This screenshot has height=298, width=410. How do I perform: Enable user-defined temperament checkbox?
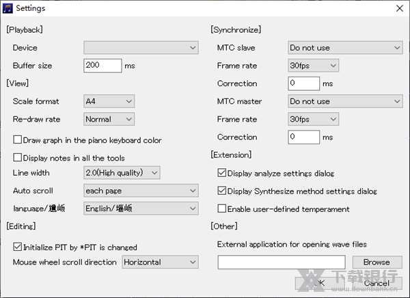point(221,208)
